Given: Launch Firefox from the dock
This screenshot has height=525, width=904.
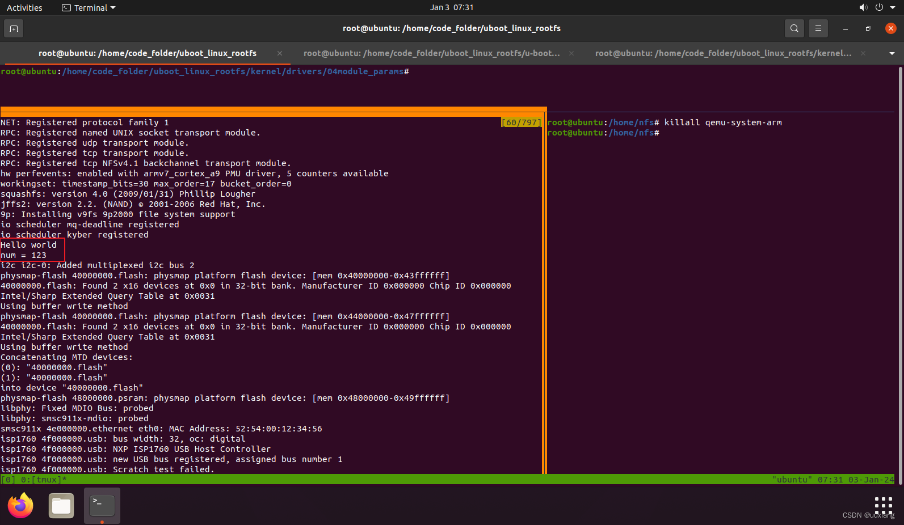Looking at the screenshot, I should 21,505.
